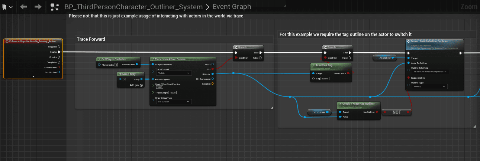Click the Trace Lenght value field
Viewport: 480px width, 161px height.
[173, 92]
